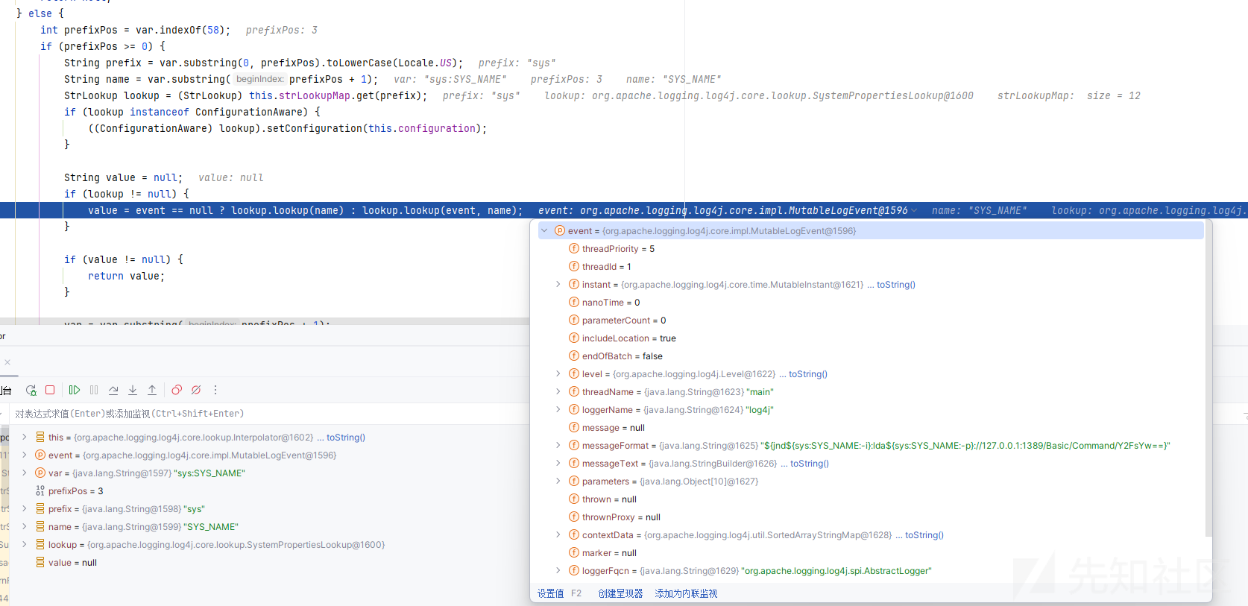The height and width of the screenshot is (606, 1248).
Task: Click toString() link for messageText
Action: (810, 464)
